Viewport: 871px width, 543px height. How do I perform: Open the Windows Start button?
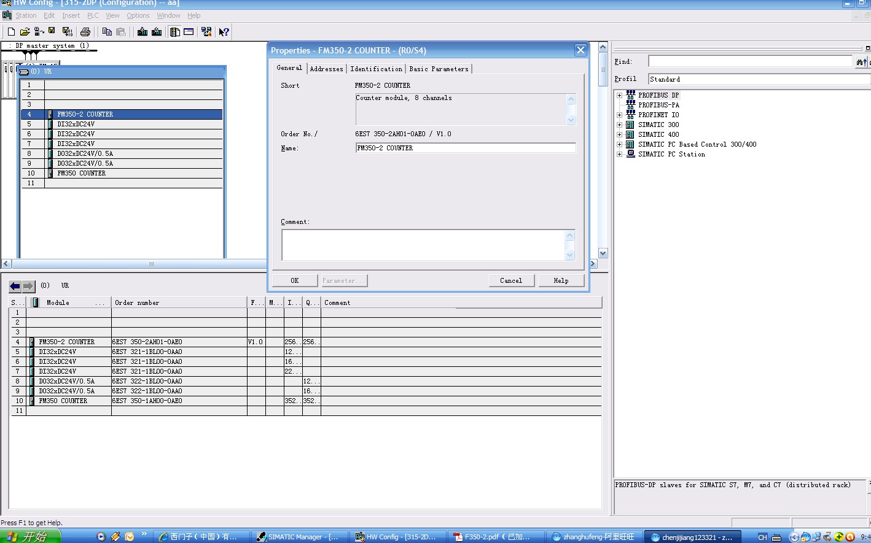tap(30, 536)
